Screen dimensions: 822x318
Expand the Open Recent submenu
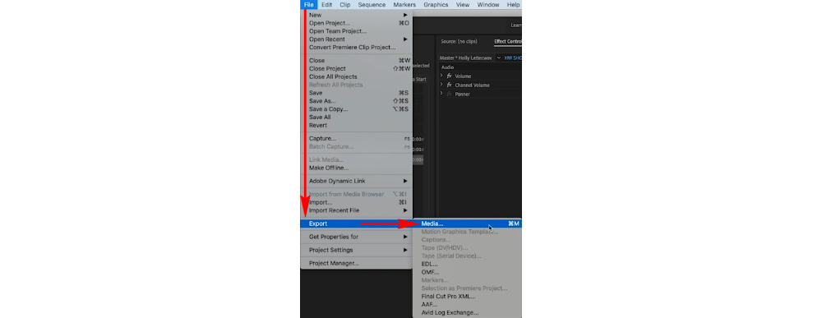tap(357, 39)
